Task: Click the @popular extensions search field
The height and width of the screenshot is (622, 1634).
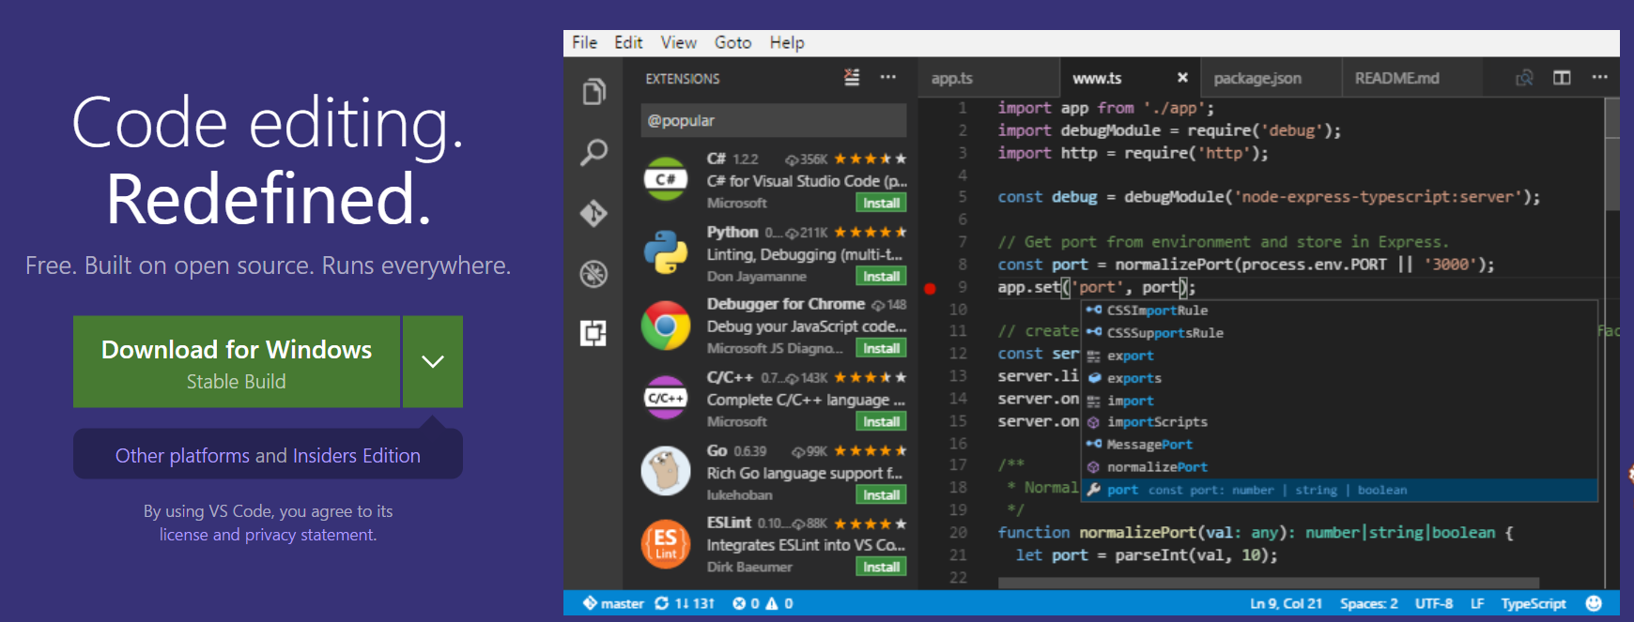Action: click(774, 120)
